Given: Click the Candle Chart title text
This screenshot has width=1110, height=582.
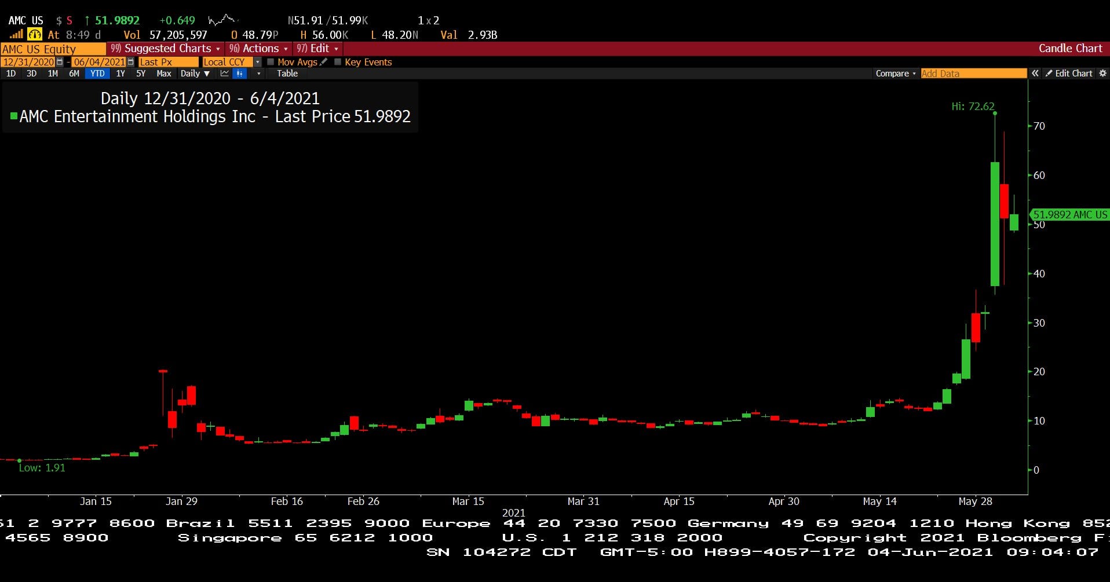Looking at the screenshot, I should tap(1070, 49).
